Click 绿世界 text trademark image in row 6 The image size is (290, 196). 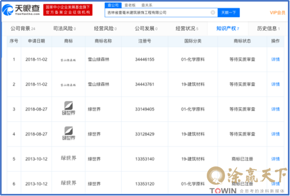click(68, 183)
